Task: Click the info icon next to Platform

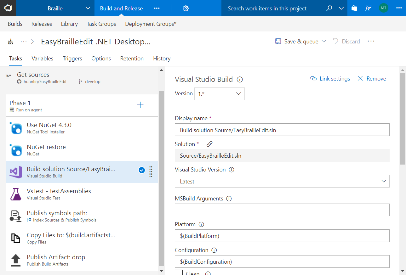Action: pyautogui.click(x=202, y=225)
